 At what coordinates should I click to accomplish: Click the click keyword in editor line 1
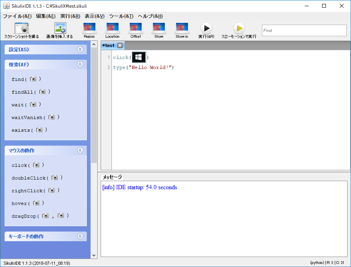tap(121, 57)
